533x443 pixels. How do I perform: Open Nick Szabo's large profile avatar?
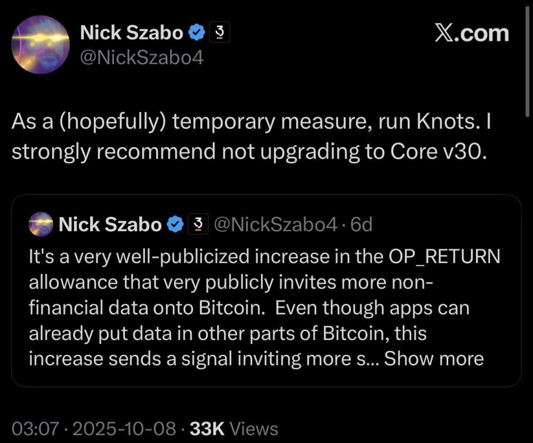(41, 45)
